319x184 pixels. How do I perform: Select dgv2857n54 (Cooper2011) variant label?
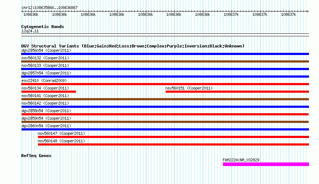click(46, 73)
